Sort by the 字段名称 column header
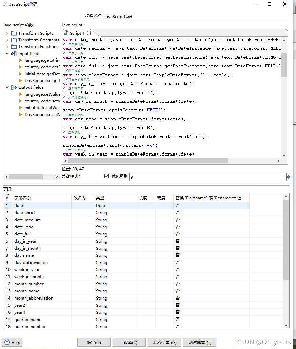296x349 pixels. click(x=42, y=198)
